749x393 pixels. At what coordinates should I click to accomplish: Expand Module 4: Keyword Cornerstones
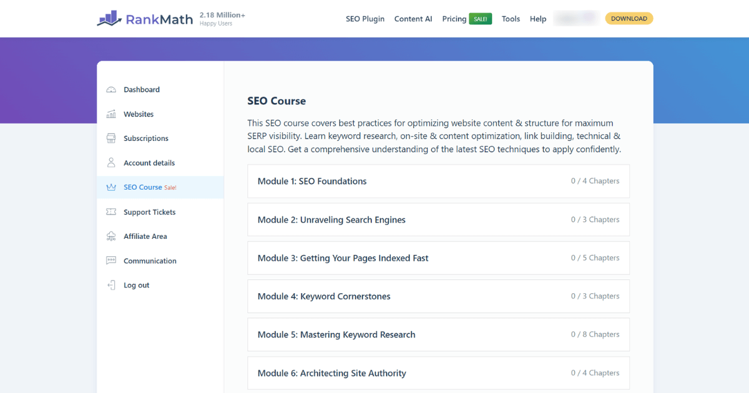click(438, 296)
